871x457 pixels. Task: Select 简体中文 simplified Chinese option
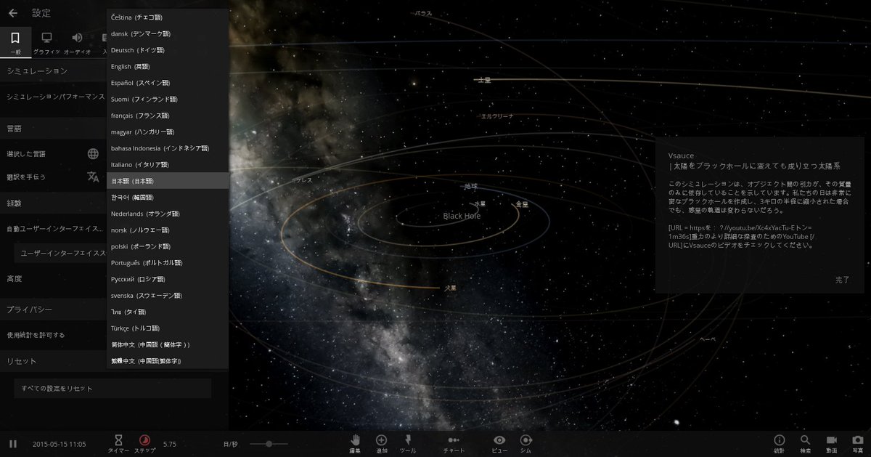[x=168, y=344]
